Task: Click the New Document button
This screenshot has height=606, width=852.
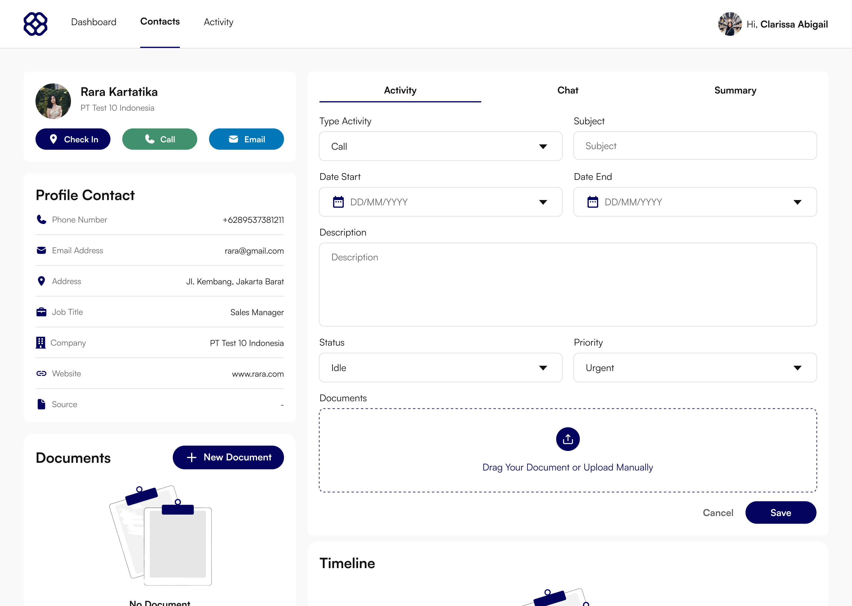Action: tap(228, 457)
